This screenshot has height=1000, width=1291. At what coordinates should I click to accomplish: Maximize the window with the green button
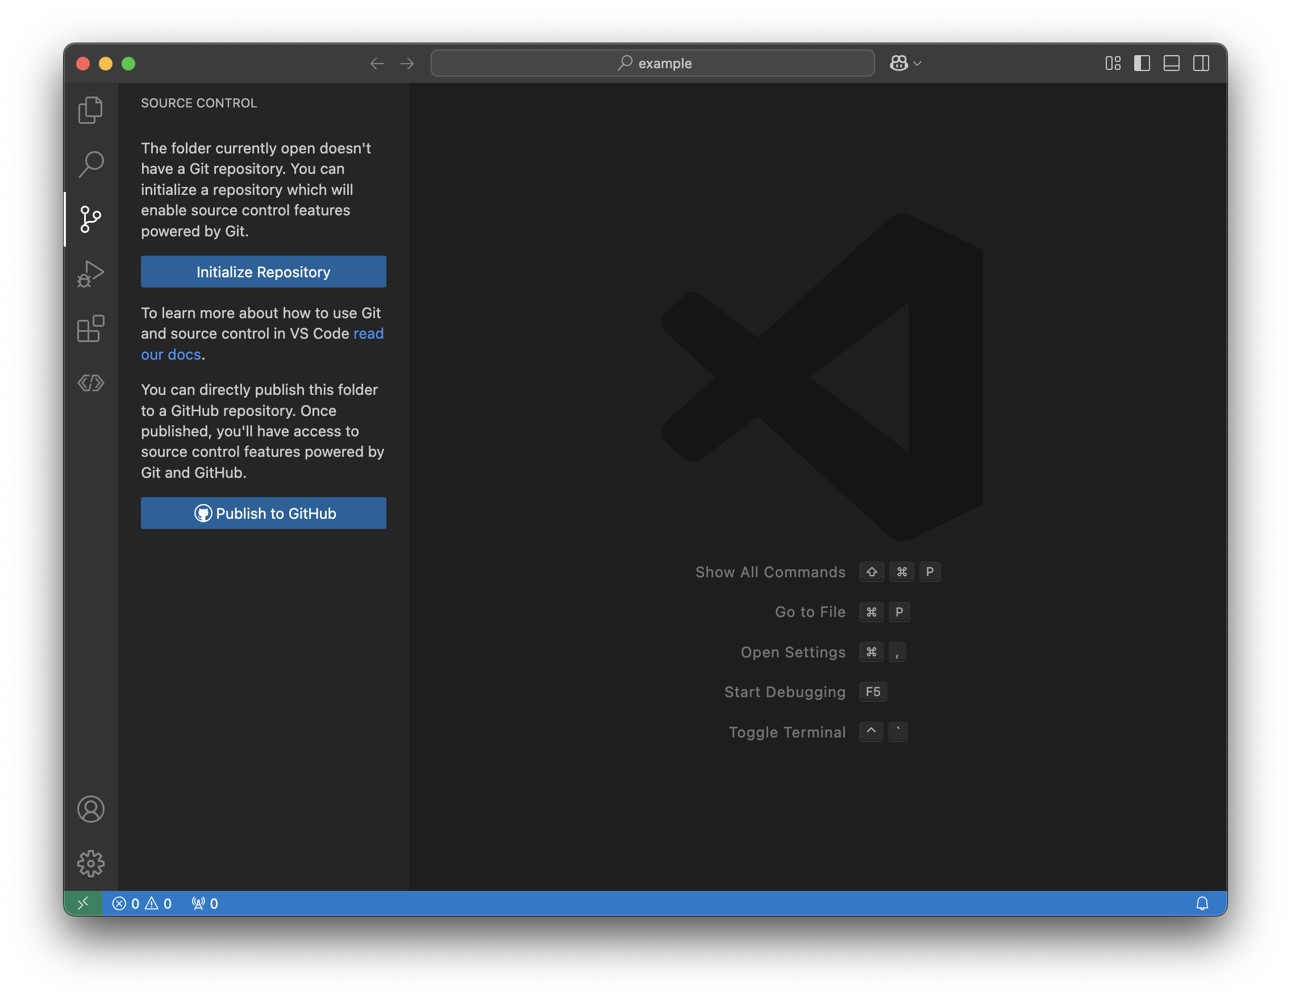tap(128, 63)
